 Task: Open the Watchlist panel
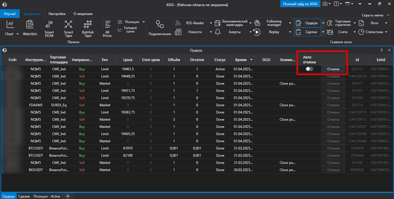30,28
